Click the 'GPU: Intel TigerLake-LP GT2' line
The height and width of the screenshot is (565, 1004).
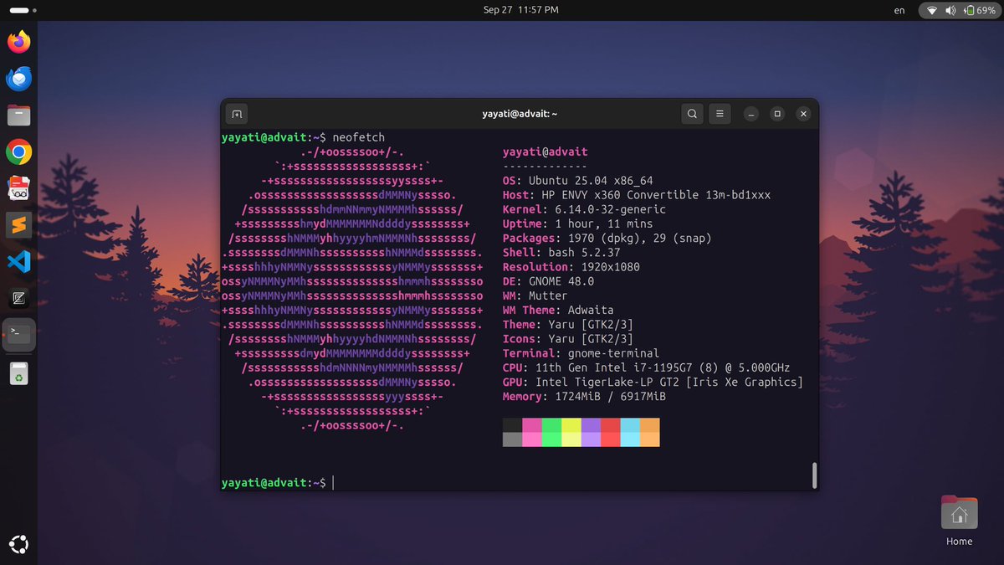click(x=653, y=382)
